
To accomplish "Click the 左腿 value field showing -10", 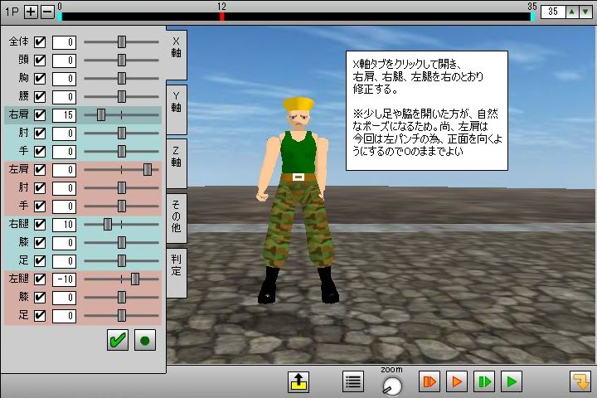I will click(x=64, y=279).
